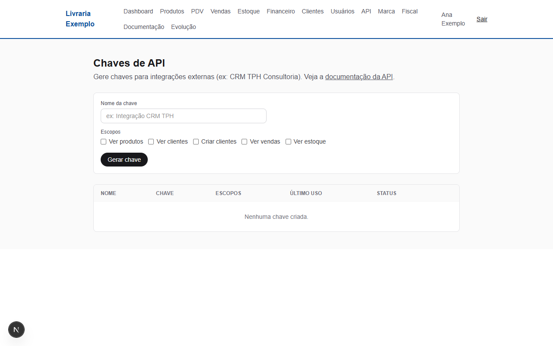Click the Gerar chave button
The height and width of the screenshot is (346, 553).
(124, 160)
